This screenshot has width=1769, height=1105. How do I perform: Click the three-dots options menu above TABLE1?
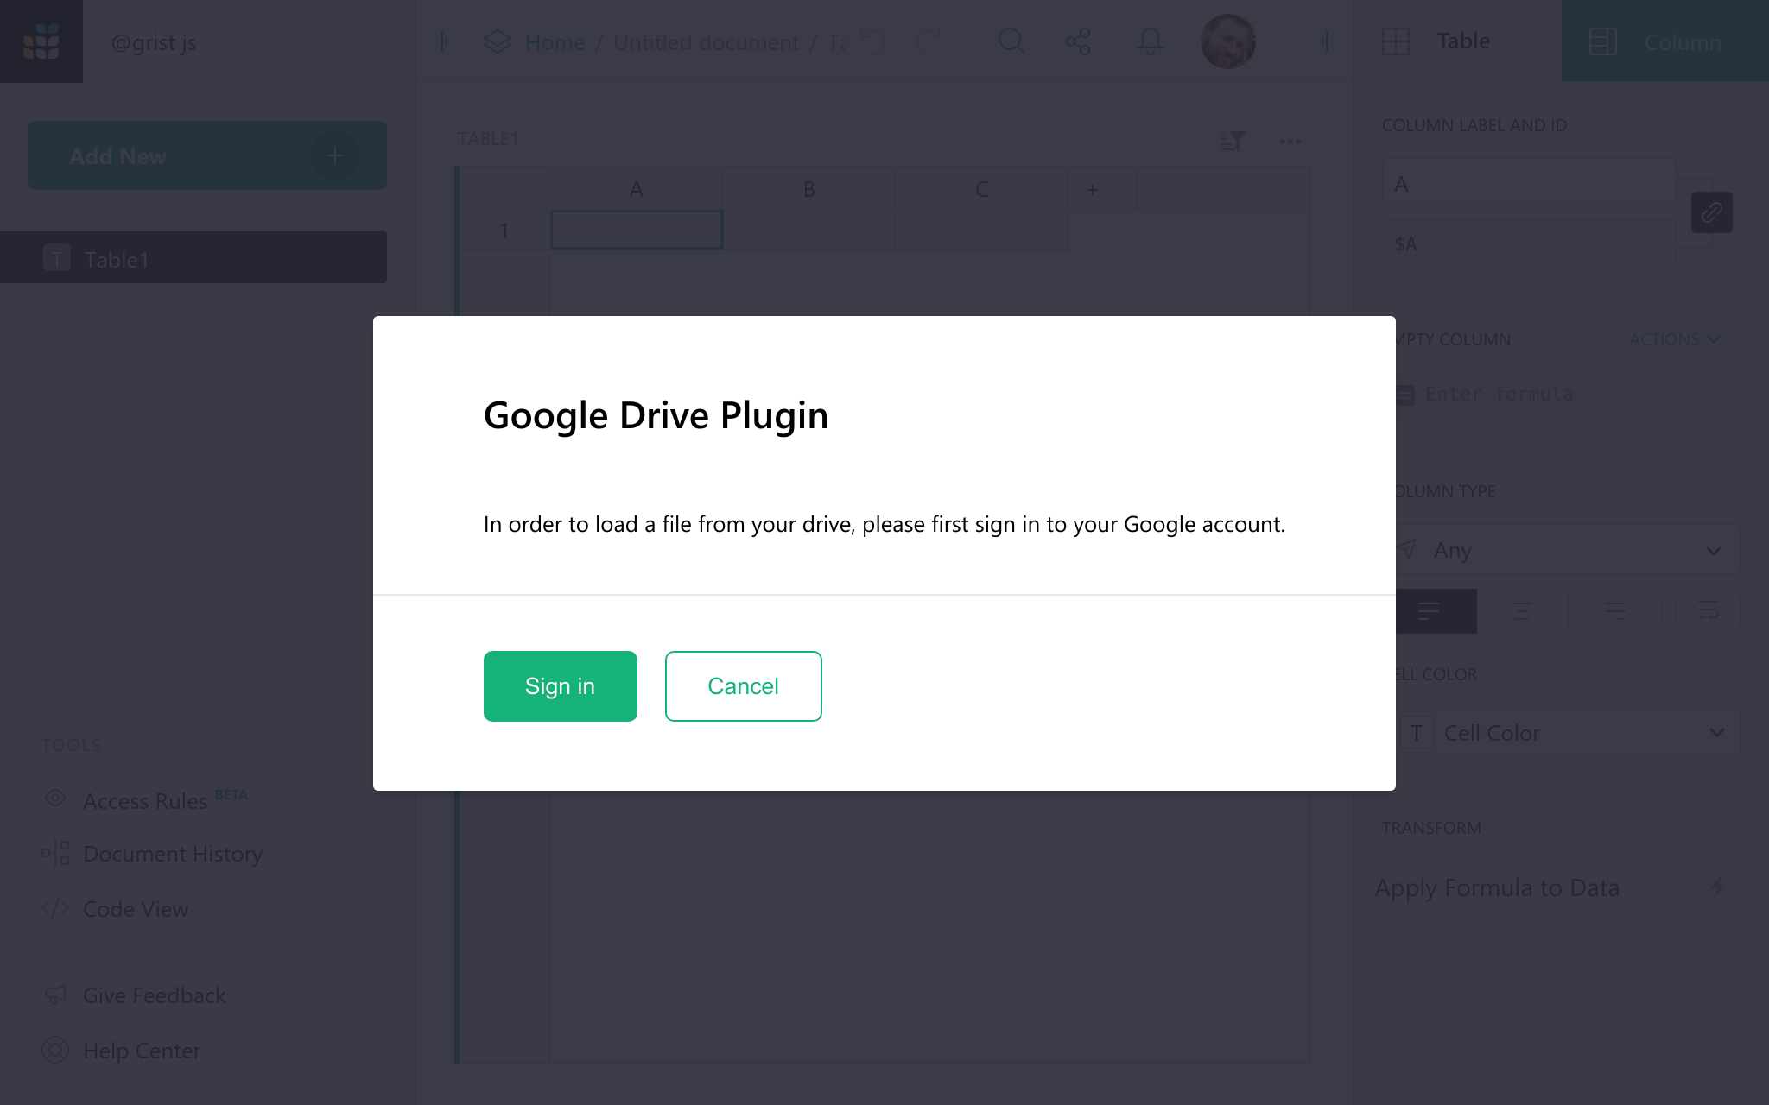[x=1290, y=142]
